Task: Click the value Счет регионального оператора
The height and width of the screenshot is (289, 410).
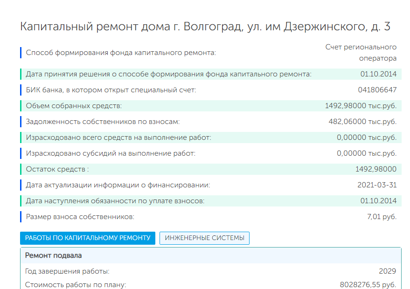Action: pos(361,53)
